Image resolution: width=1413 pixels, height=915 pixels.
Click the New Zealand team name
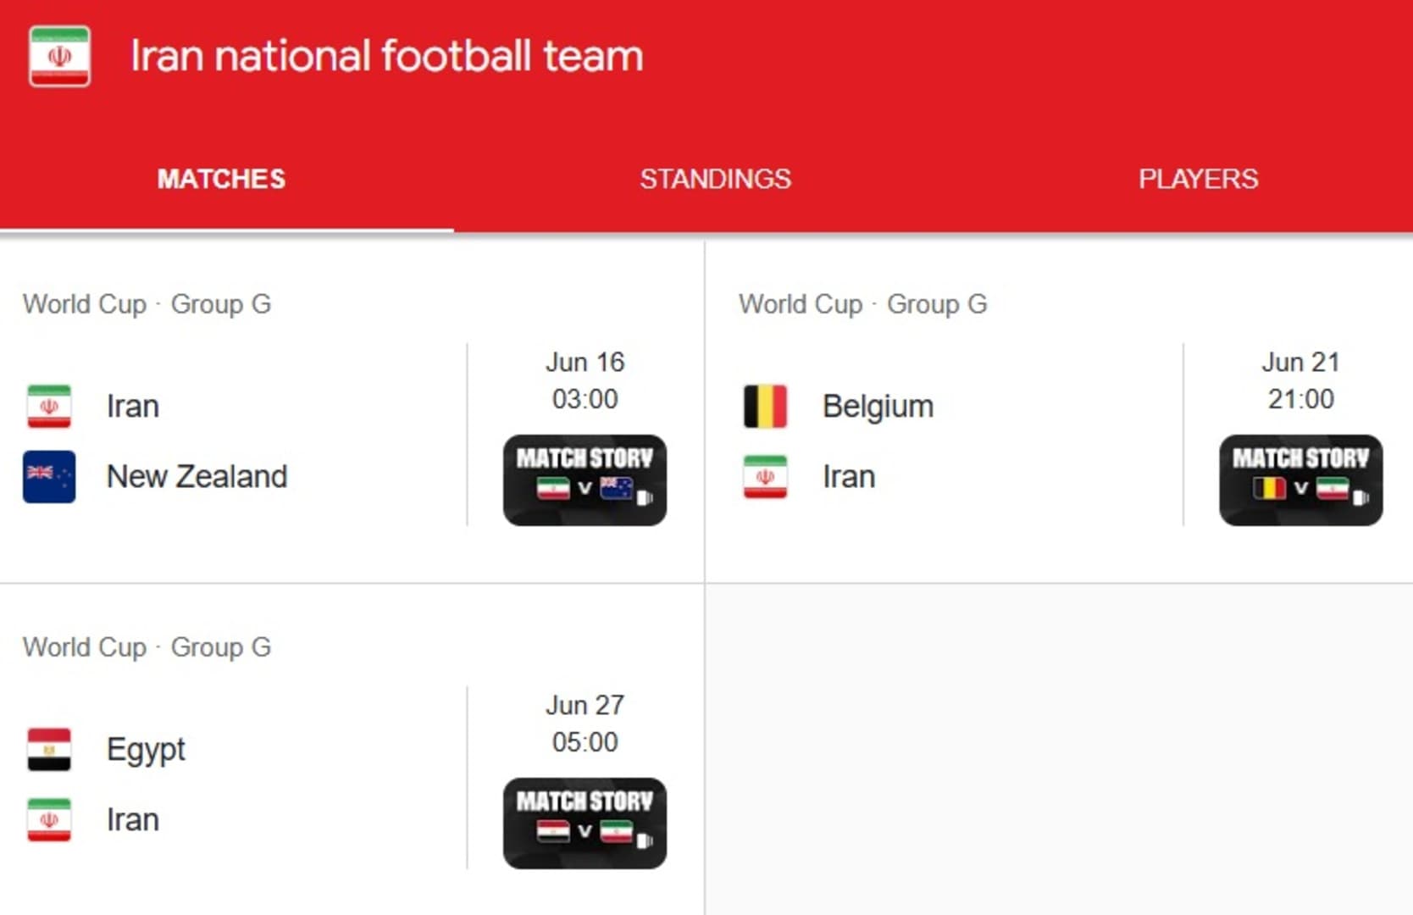click(197, 476)
